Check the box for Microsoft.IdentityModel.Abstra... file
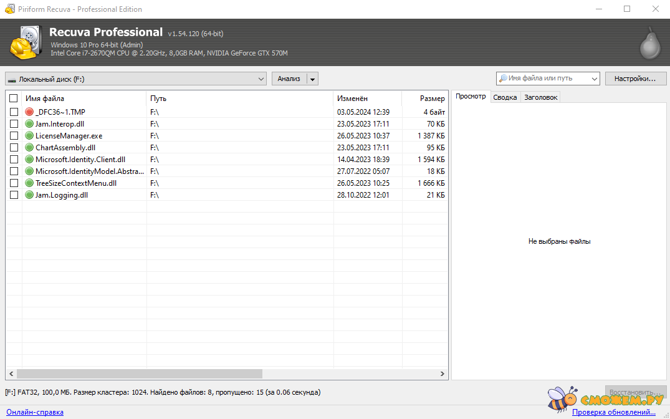Screen dimensions: 670x419 coord(14,171)
